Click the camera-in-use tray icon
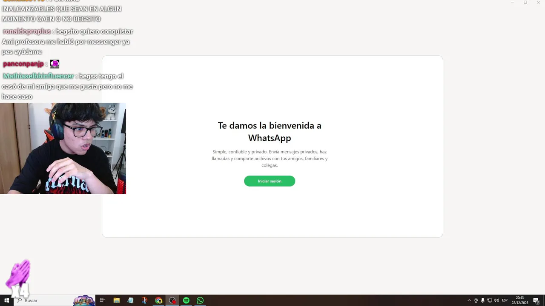The image size is (545, 306). [x=476, y=300]
